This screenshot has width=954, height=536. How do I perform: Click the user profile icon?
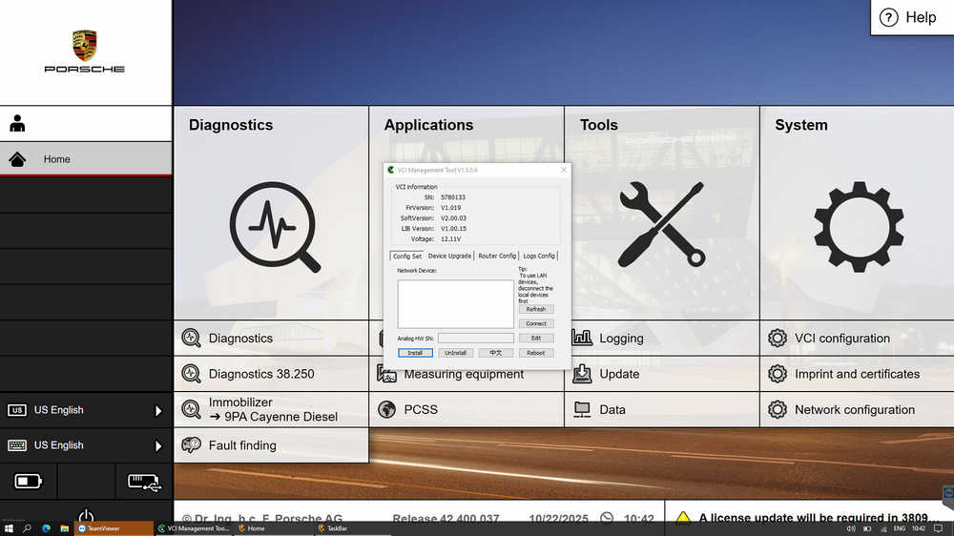point(17,124)
